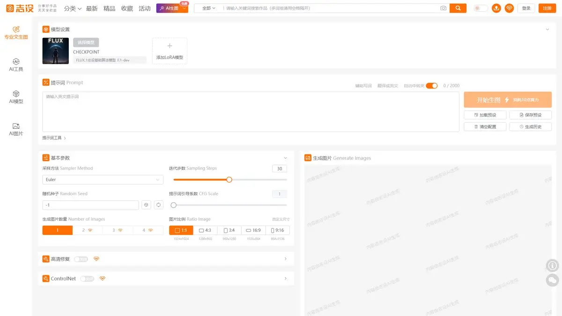This screenshot has height=316, width=562.
Task: Toggle the 自动中转英 switch
Action: coord(431,86)
